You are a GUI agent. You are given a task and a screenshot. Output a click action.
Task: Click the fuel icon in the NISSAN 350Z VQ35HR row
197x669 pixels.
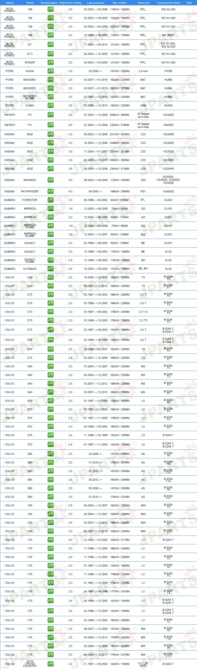pyautogui.click(x=50, y=169)
